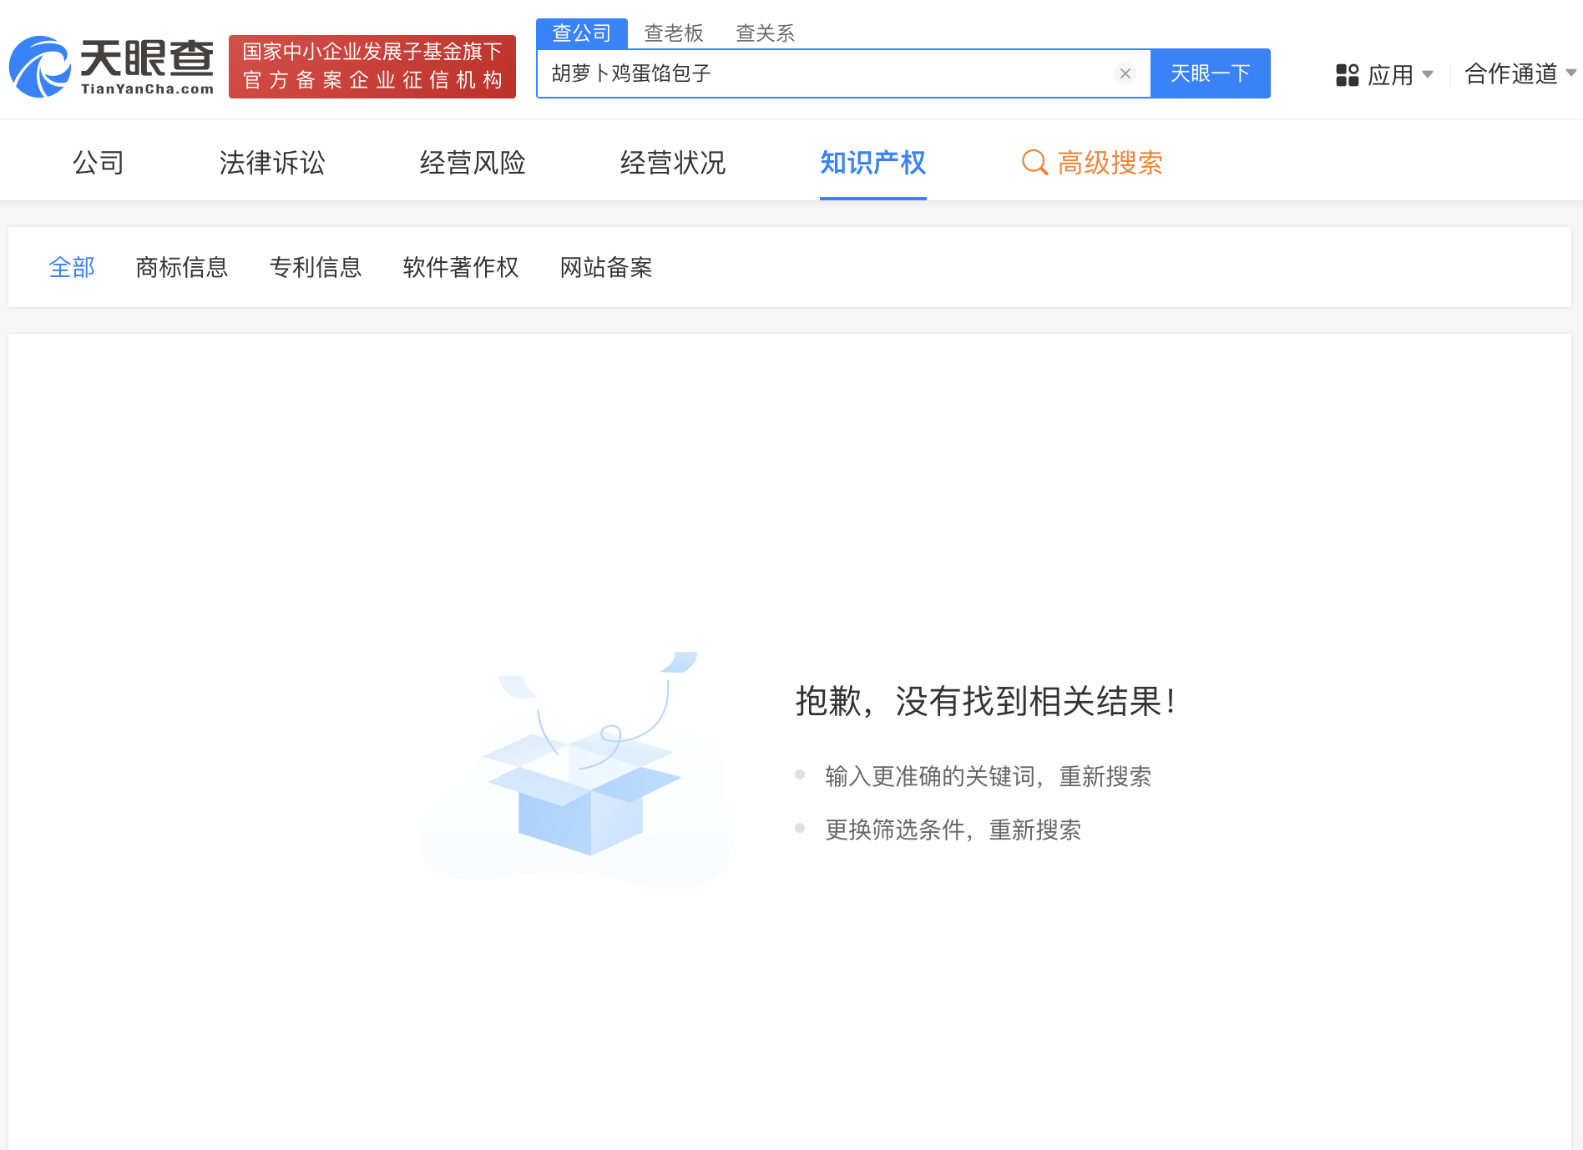Expand the 合作通道 dropdown arrow
The height and width of the screenshot is (1150, 1583).
1570,73
